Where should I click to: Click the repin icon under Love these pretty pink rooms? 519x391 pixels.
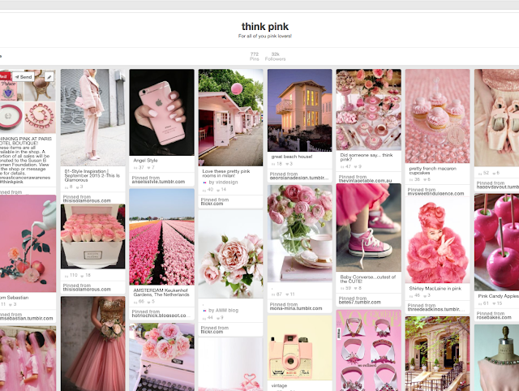204,190
